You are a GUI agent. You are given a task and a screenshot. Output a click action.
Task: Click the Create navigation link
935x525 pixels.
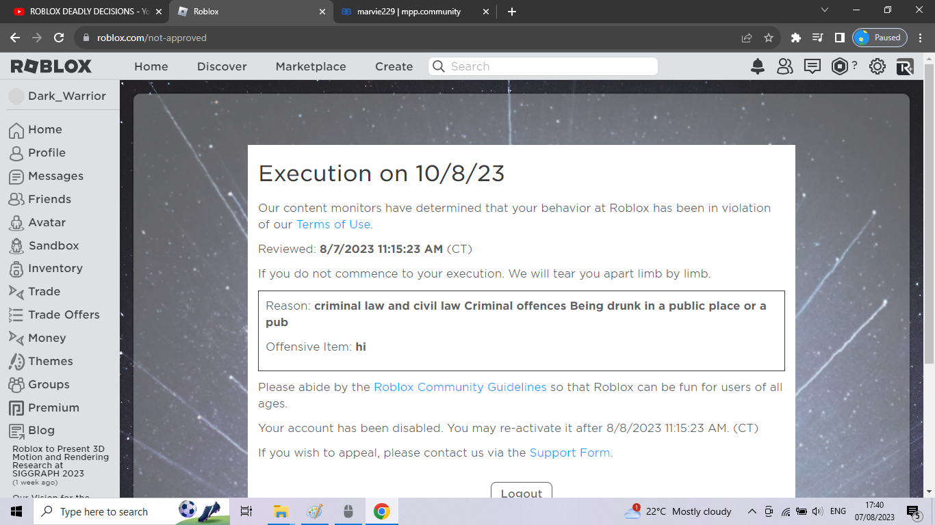click(x=394, y=66)
